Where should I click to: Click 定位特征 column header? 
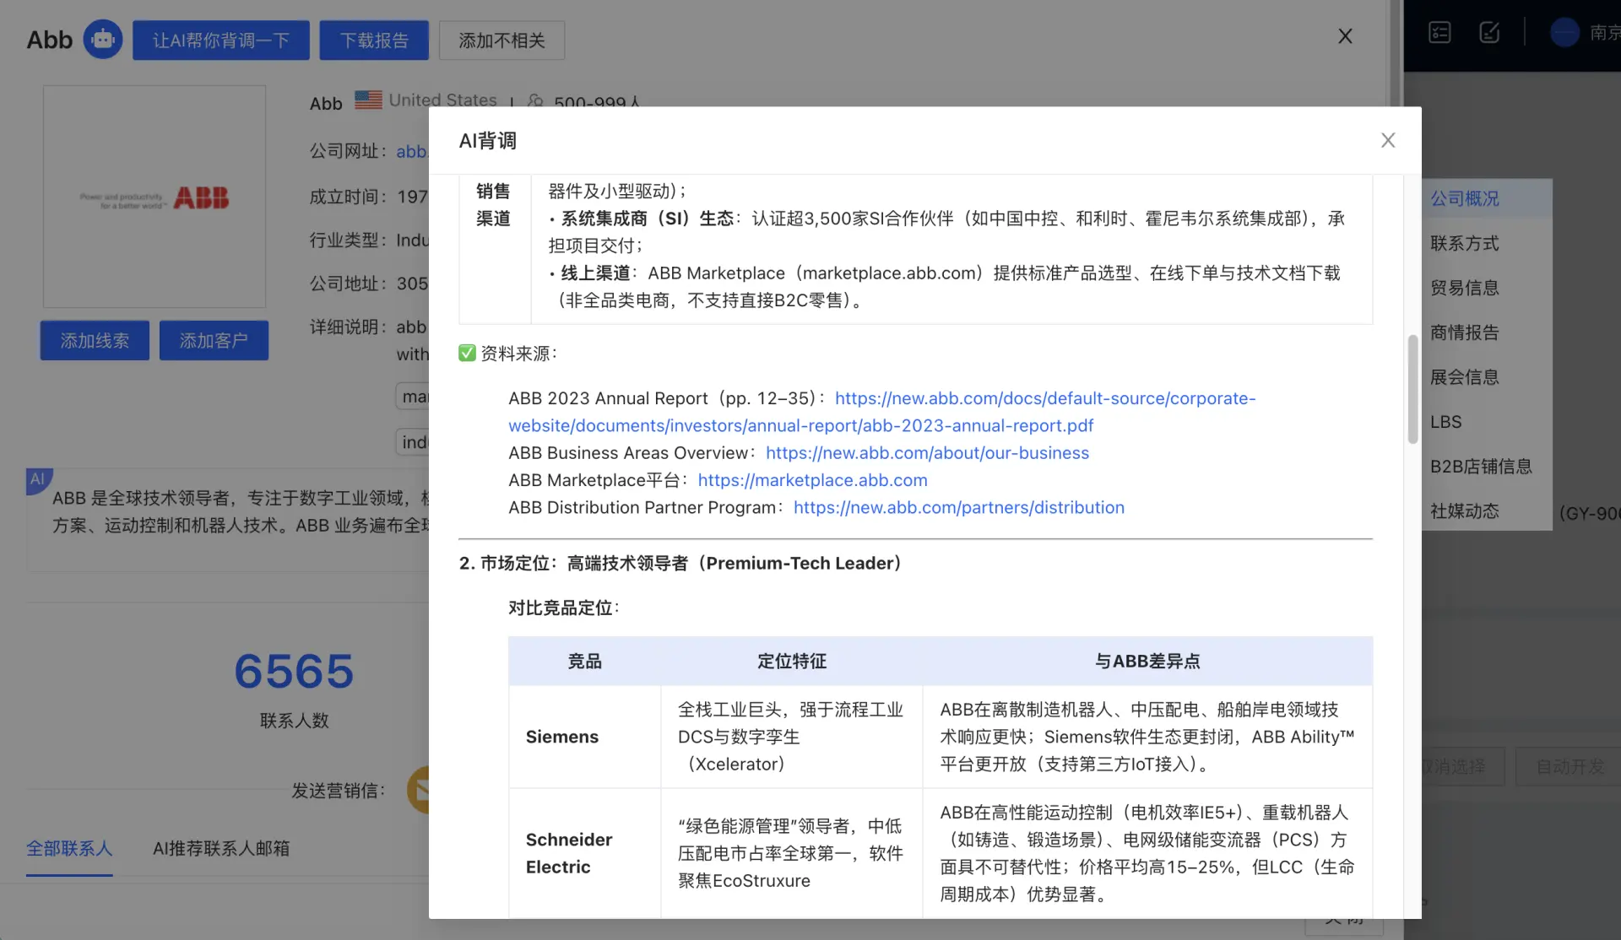791,661
